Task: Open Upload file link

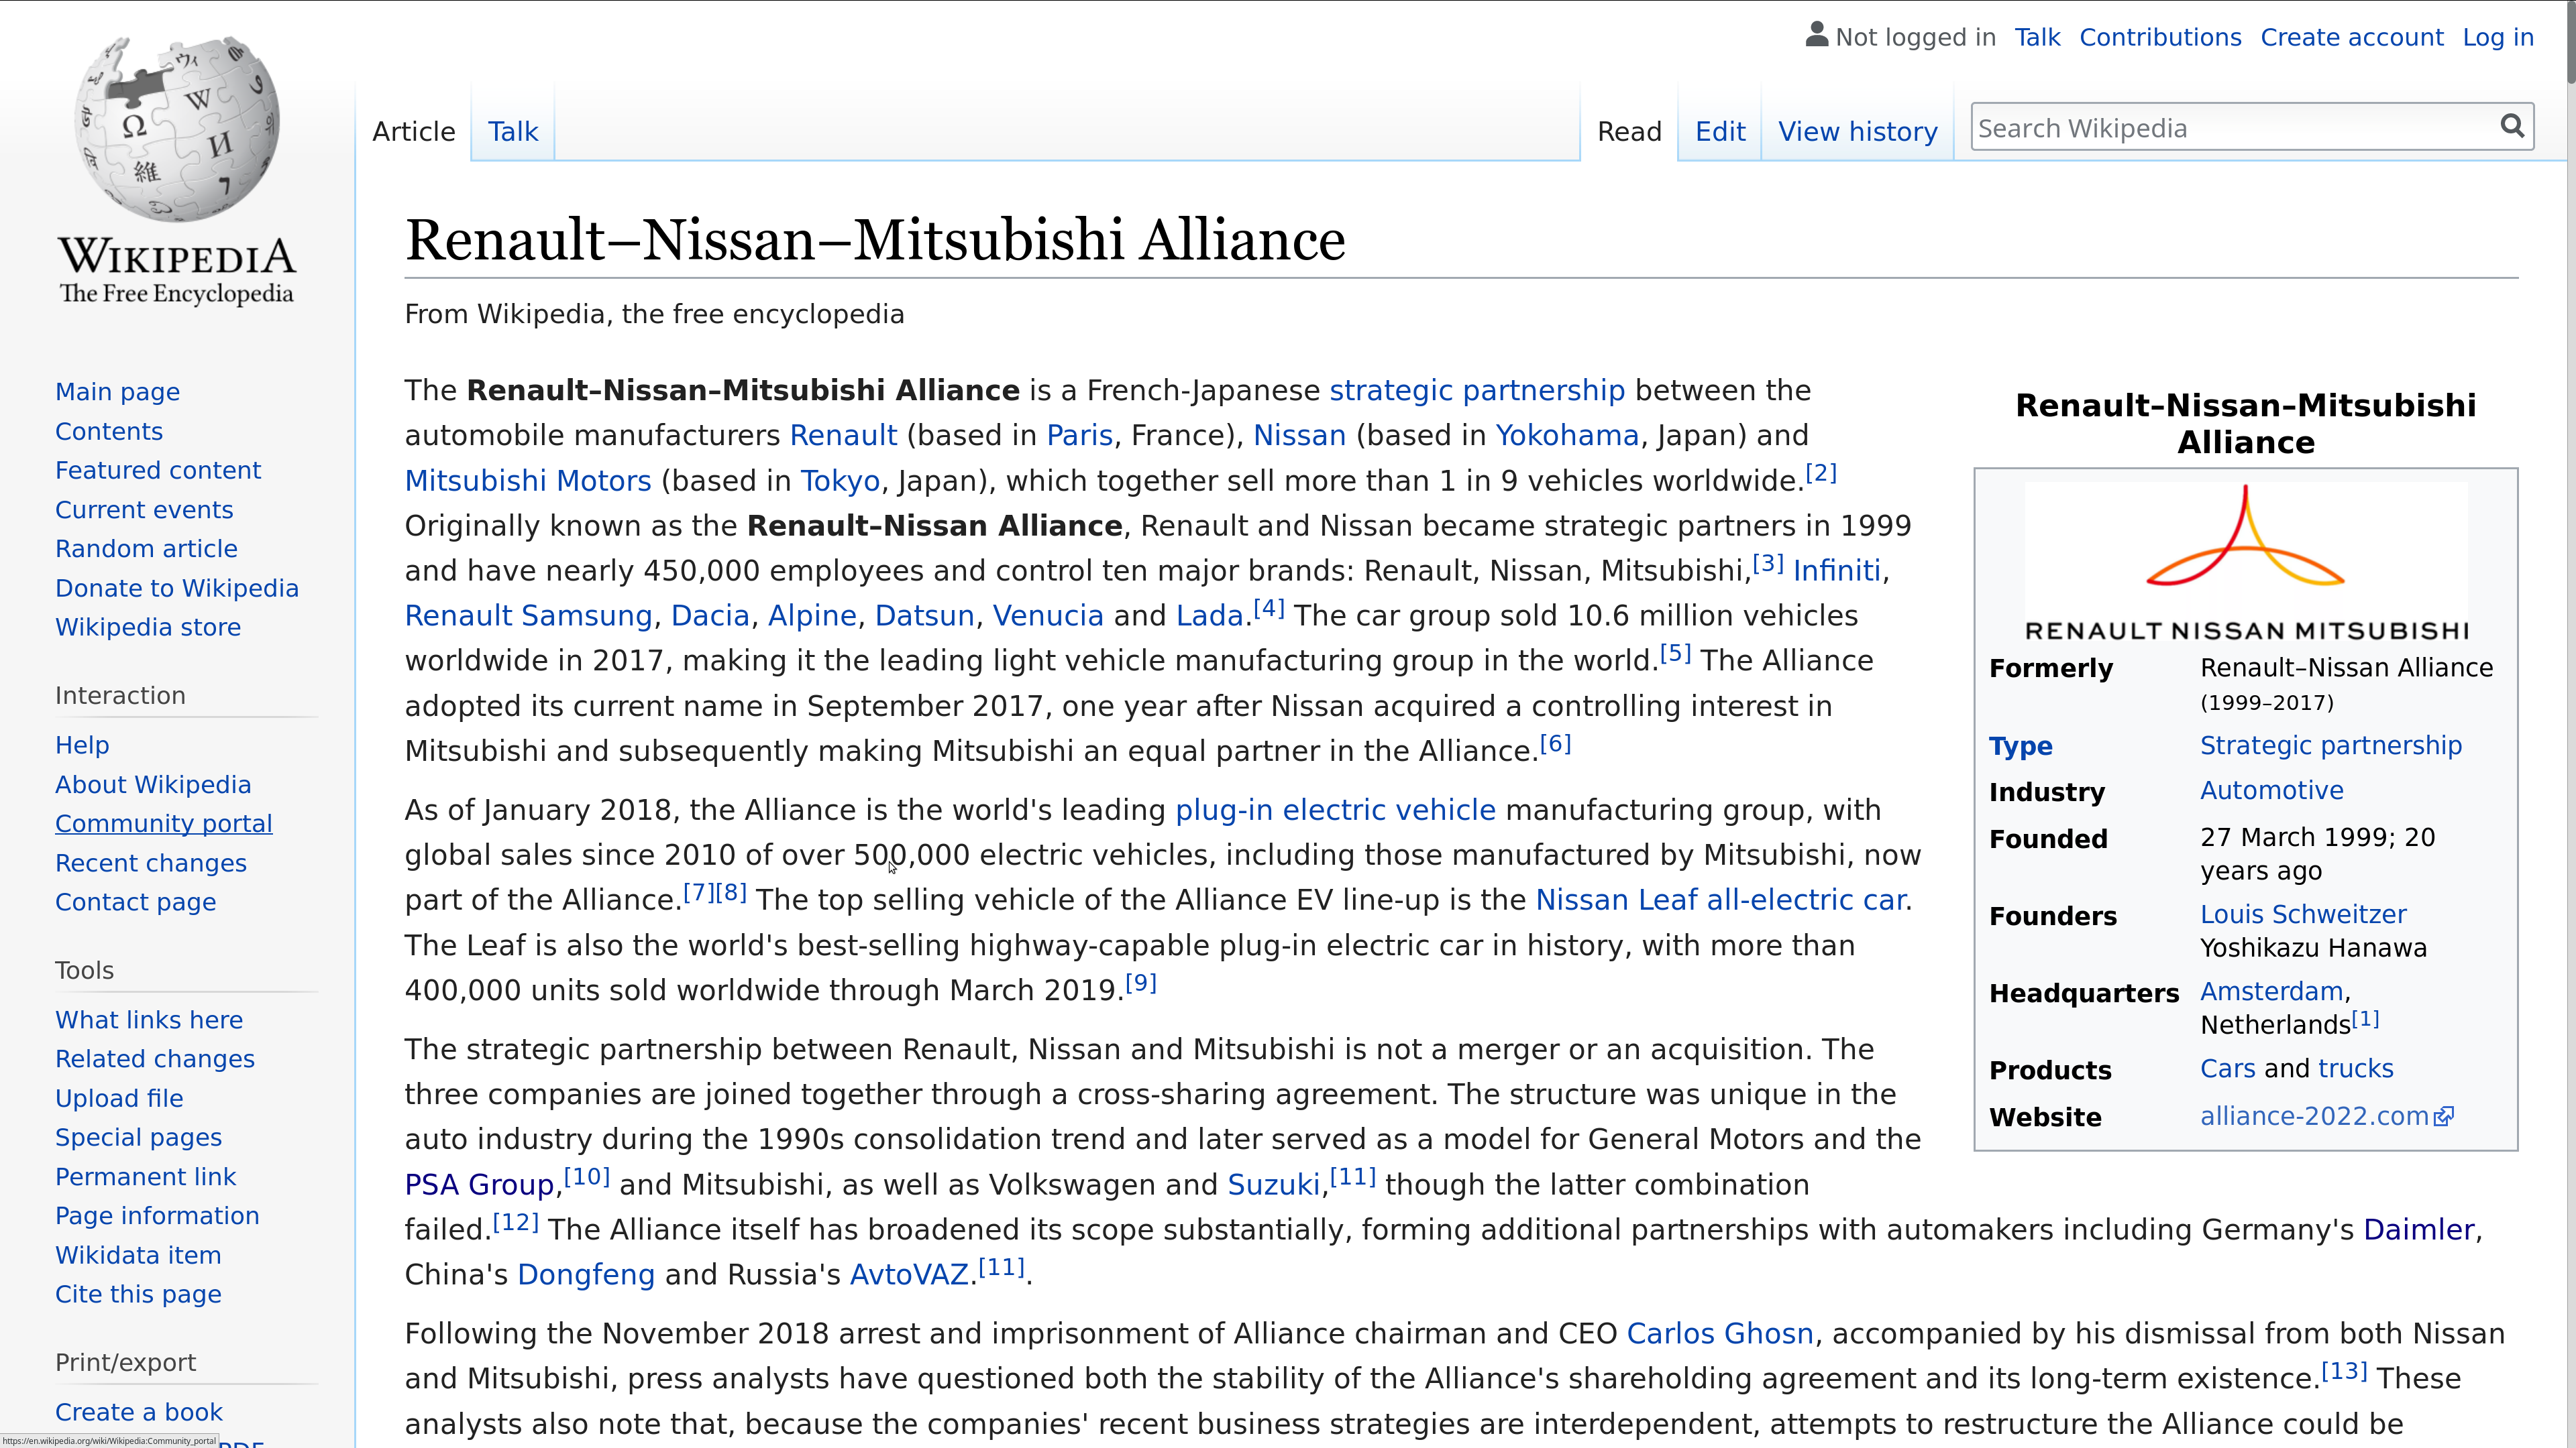Action: click(119, 1098)
